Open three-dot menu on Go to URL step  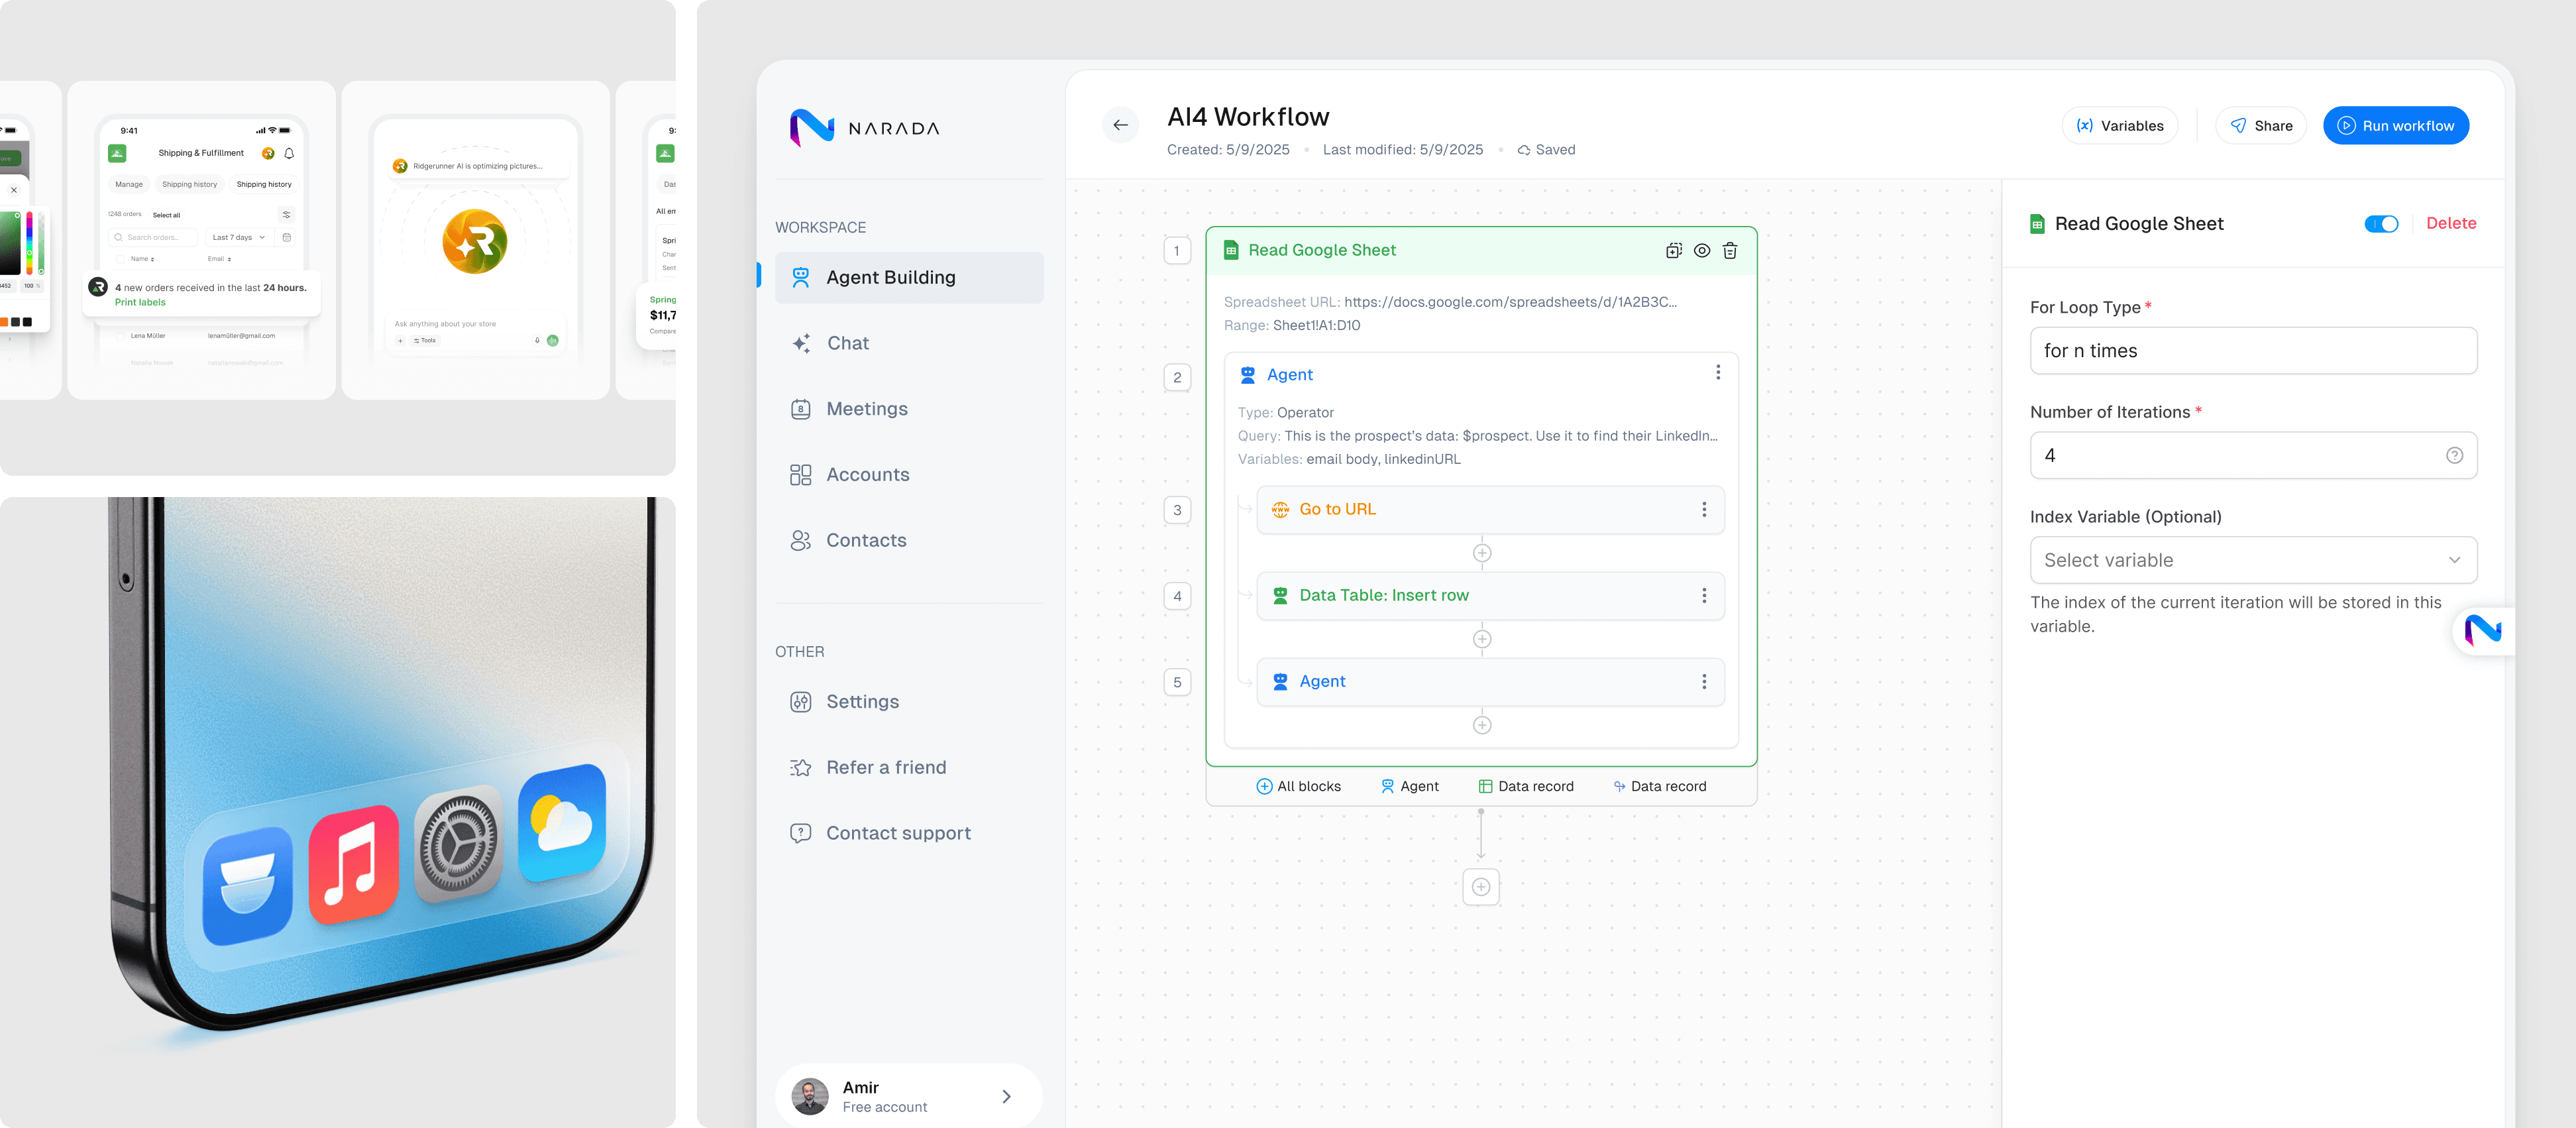pos(1704,510)
